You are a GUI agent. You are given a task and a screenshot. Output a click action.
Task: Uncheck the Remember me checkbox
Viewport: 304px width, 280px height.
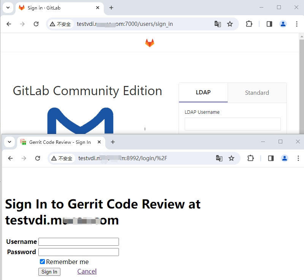[x=43, y=262]
